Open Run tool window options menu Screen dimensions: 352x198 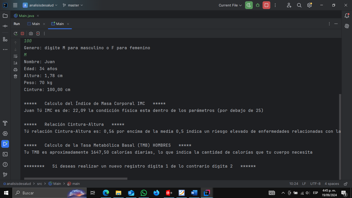coord(329,24)
